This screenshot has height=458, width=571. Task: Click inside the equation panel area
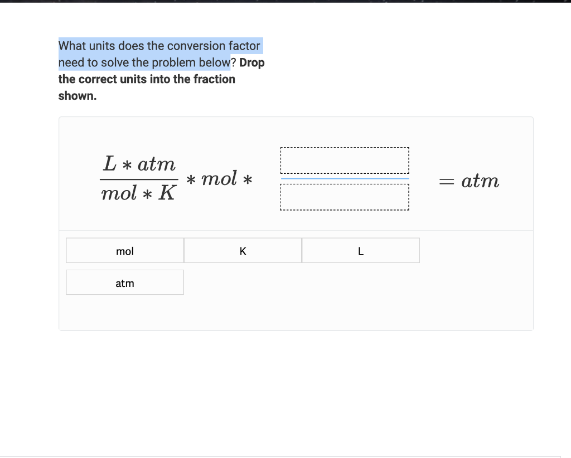[296, 173]
